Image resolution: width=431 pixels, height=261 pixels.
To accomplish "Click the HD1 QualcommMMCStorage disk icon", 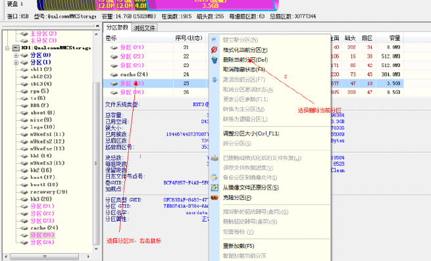I will click(16, 48).
